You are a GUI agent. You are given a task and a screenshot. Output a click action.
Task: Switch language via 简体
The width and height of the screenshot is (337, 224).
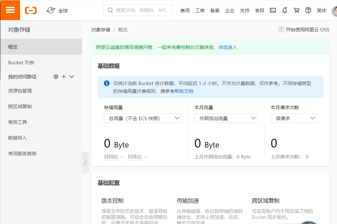click(x=321, y=11)
